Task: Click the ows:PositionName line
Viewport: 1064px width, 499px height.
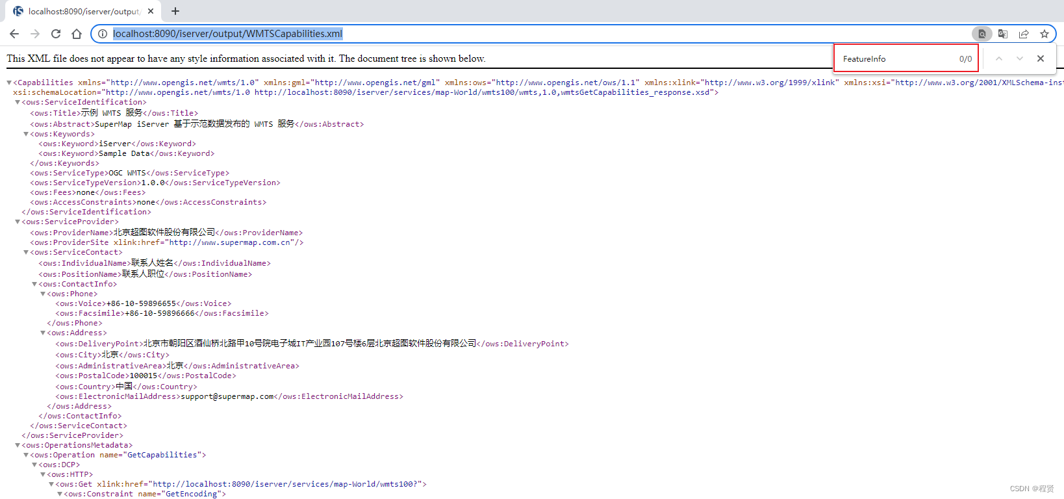Action: [146, 274]
